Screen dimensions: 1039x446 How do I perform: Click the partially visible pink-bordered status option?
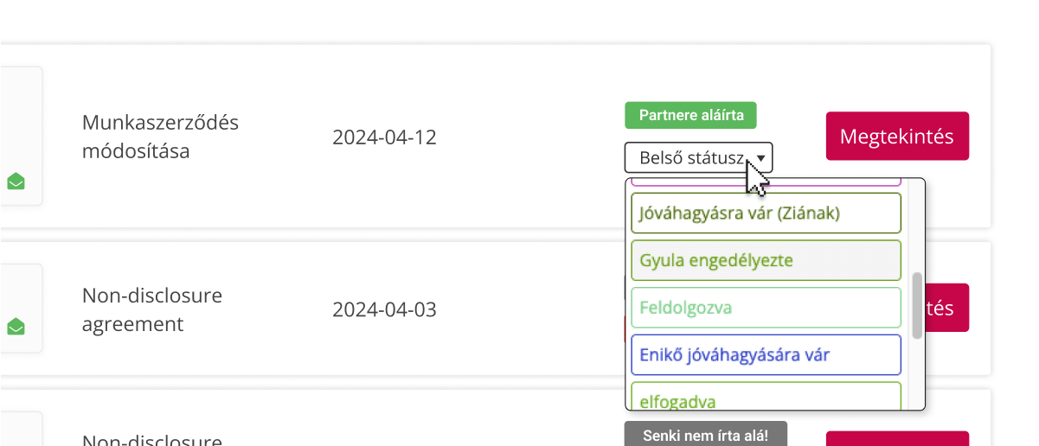(x=766, y=182)
